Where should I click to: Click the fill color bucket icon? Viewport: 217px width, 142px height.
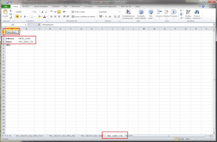39,17
